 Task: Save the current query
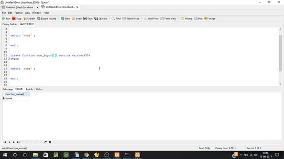pos(88,19)
